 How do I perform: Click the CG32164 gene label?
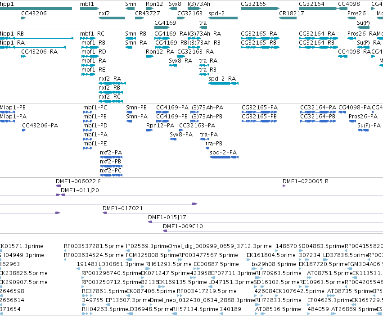tap(312, 4)
